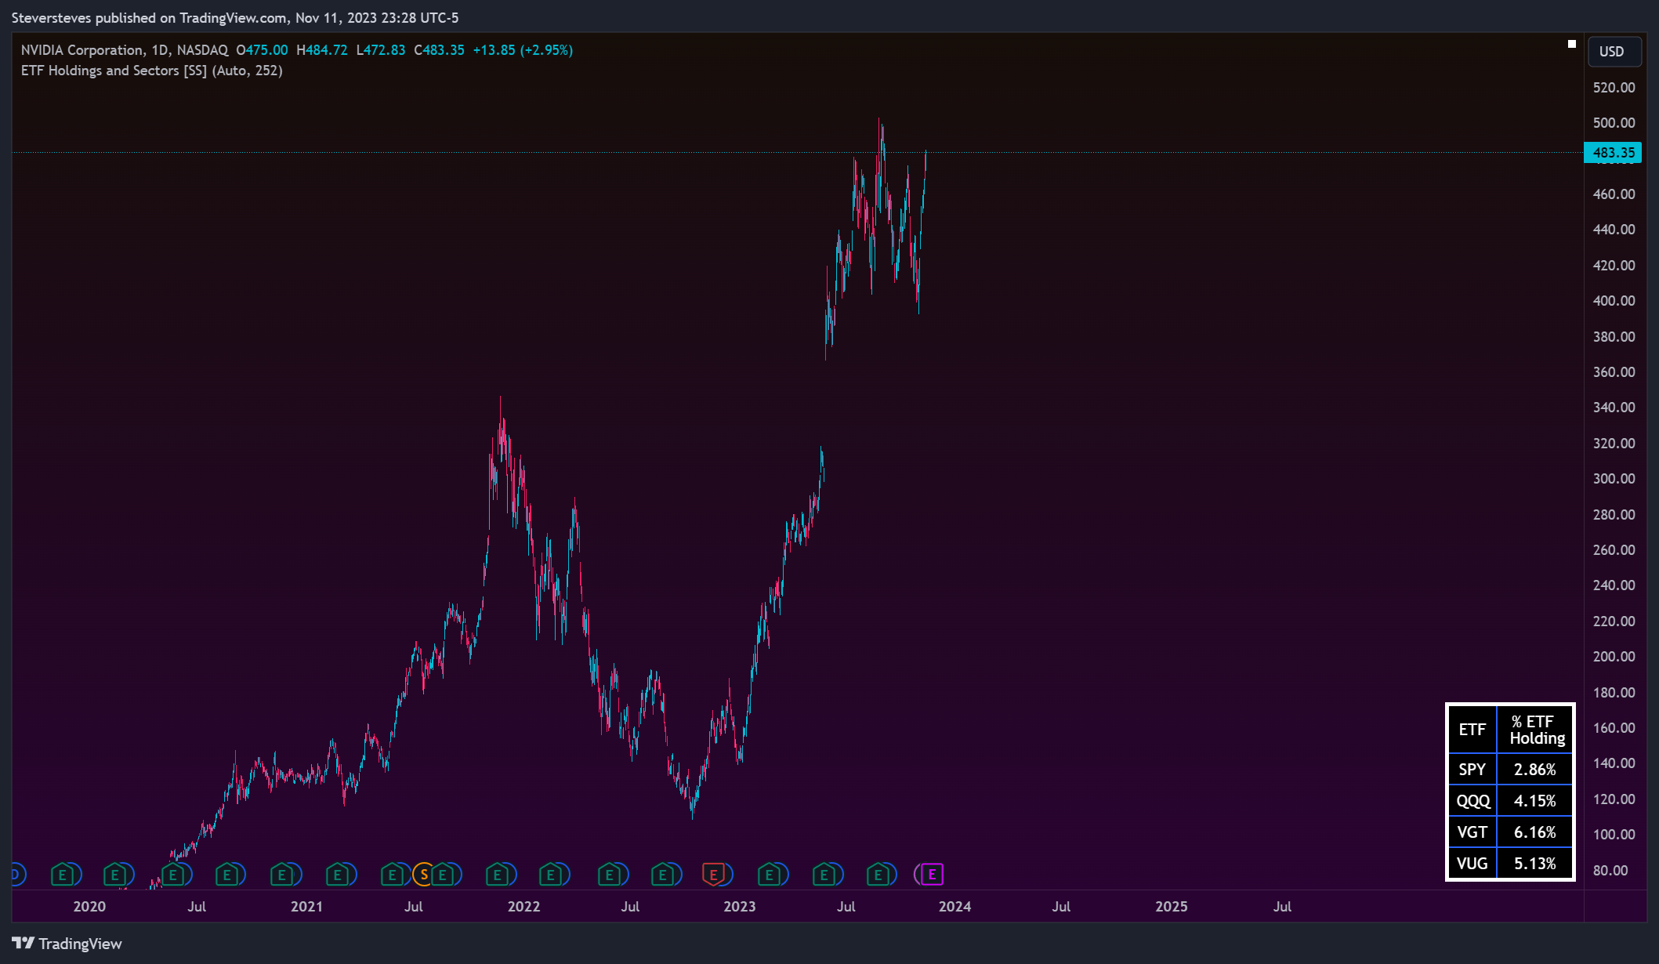Screen dimensions: 1659x964
Task: Click the '% ETF Holding' table header
Action: click(1536, 730)
